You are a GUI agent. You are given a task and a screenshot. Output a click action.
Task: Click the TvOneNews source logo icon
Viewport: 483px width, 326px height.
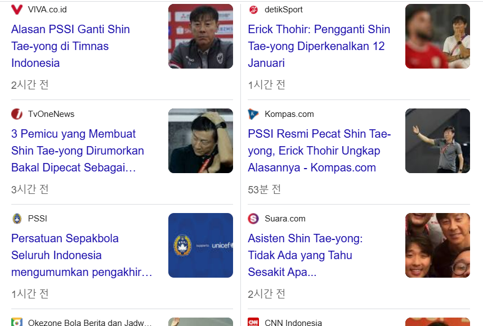point(17,114)
